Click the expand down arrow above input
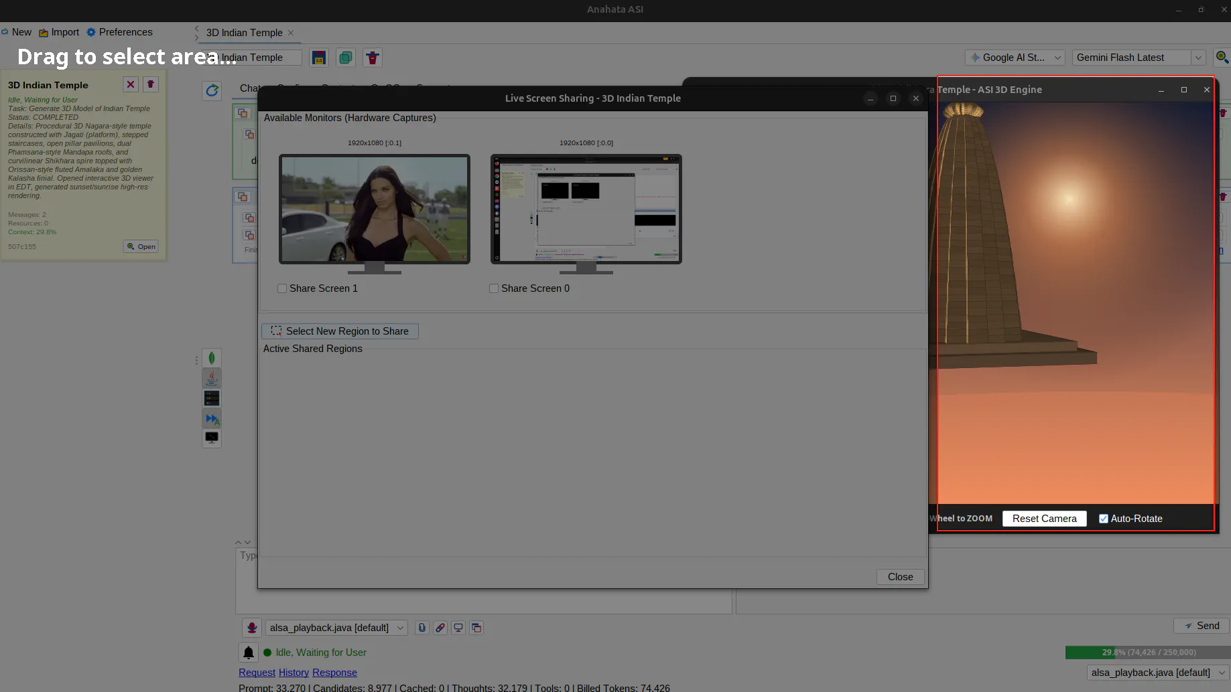The height and width of the screenshot is (692, 1231). pos(248,542)
